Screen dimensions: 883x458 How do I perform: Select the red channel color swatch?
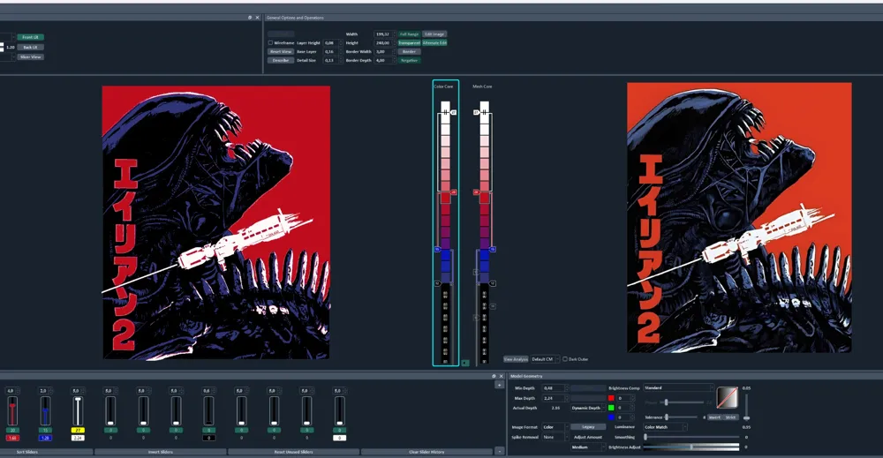pos(611,398)
